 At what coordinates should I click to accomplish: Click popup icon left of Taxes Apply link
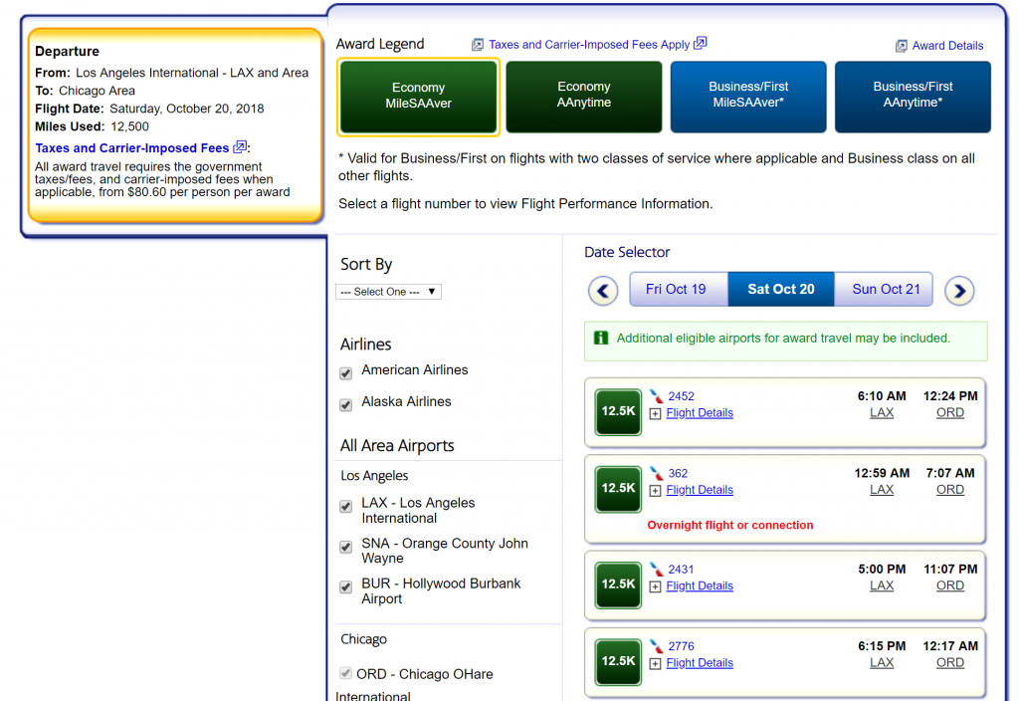pyautogui.click(x=477, y=44)
